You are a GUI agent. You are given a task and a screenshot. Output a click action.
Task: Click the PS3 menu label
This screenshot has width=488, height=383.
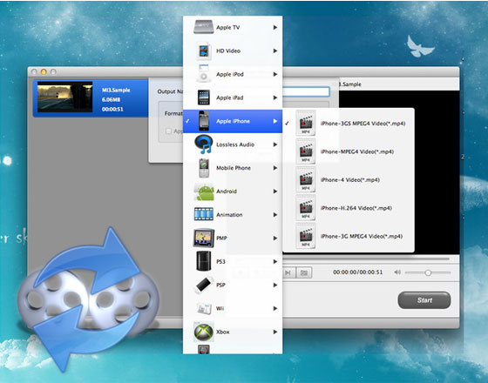coord(220,262)
